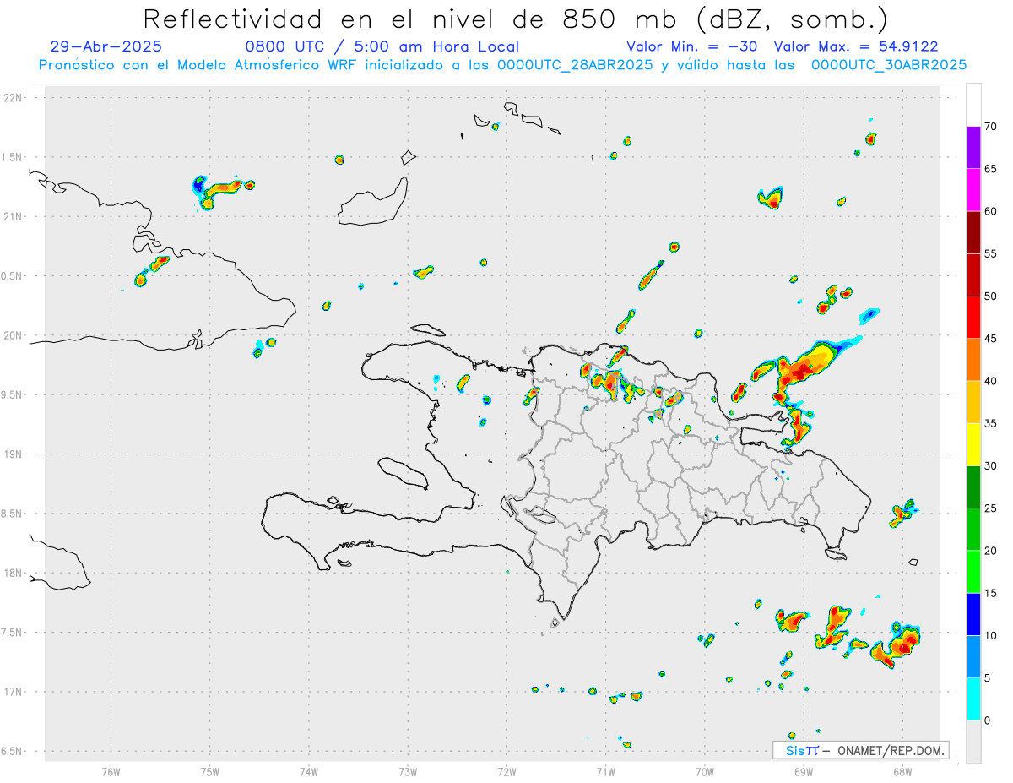The image size is (1013, 783).
Task: Select the latitude axis label "22N"
Action: point(14,98)
